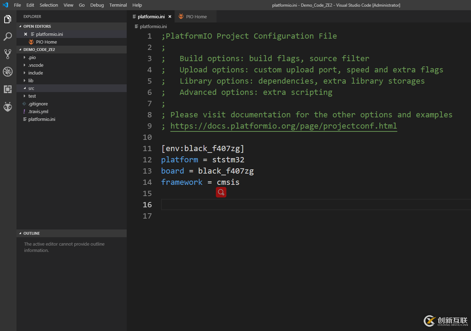This screenshot has width=471, height=331.
Task: Place cursor on empty line 16
Action: point(316,205)
